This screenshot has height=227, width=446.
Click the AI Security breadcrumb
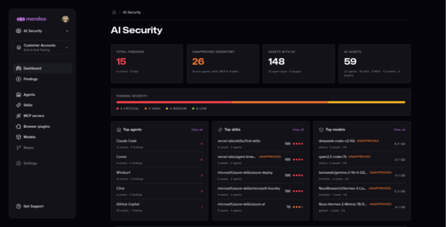coord(132,12)
